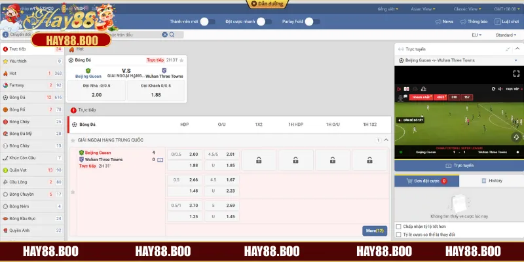Image resolution: width=524 pixels, height=262 pixels.
Task: Switch to the Đơn đặt cược tab
Action: [x=427, y=181]
